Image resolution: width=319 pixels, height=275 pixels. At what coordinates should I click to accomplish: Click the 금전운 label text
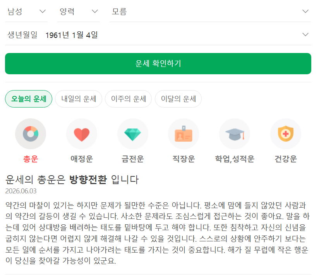pos(133,159)
